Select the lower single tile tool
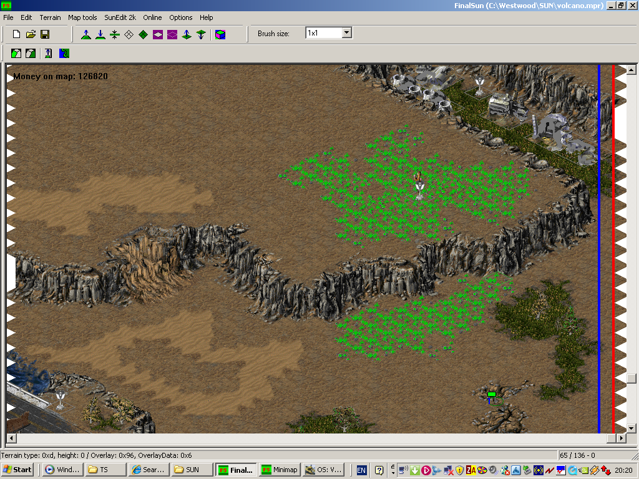This screenshot has width=639, height=479. click(x=201, y=35)
